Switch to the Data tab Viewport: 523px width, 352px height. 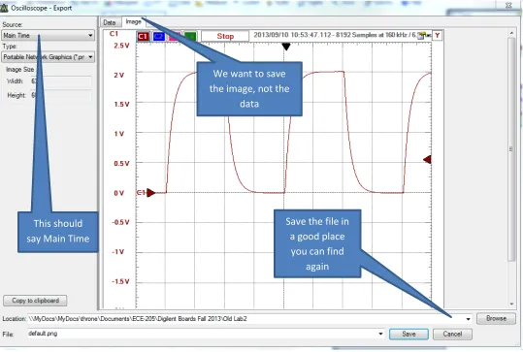point(110,22)
